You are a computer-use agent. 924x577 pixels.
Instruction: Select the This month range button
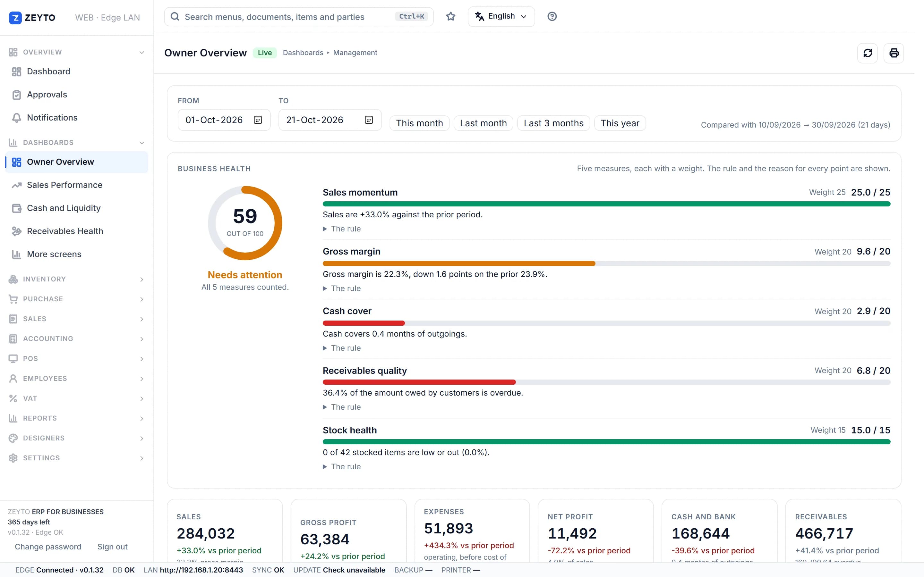tap(419, 123)
